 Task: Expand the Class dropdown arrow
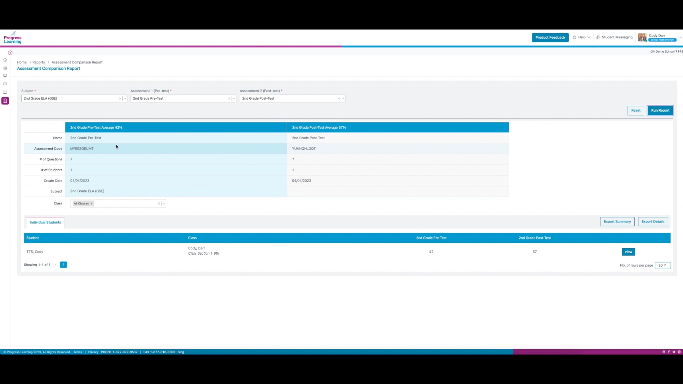pyautogui.click(x=163, y=204)
